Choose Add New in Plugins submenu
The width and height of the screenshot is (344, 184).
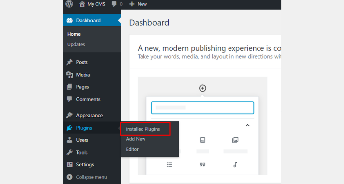(136, 139)
